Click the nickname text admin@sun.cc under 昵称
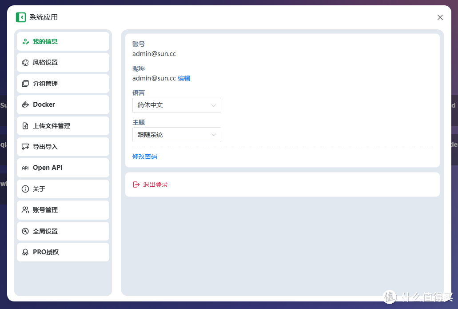458x309 pixels. click(154, 78)
